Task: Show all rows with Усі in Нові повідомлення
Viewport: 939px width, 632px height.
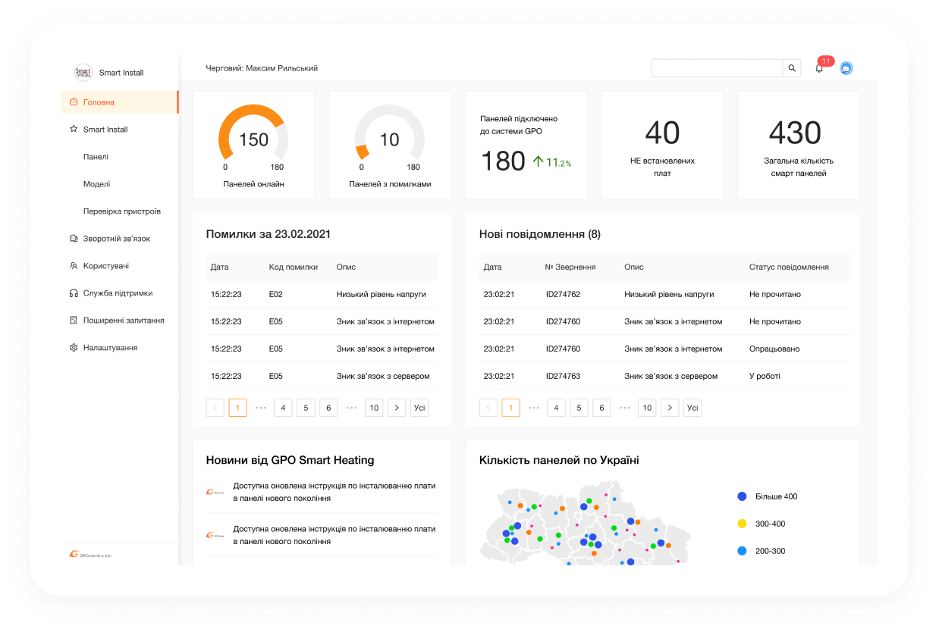Action: tap(692, 408)
